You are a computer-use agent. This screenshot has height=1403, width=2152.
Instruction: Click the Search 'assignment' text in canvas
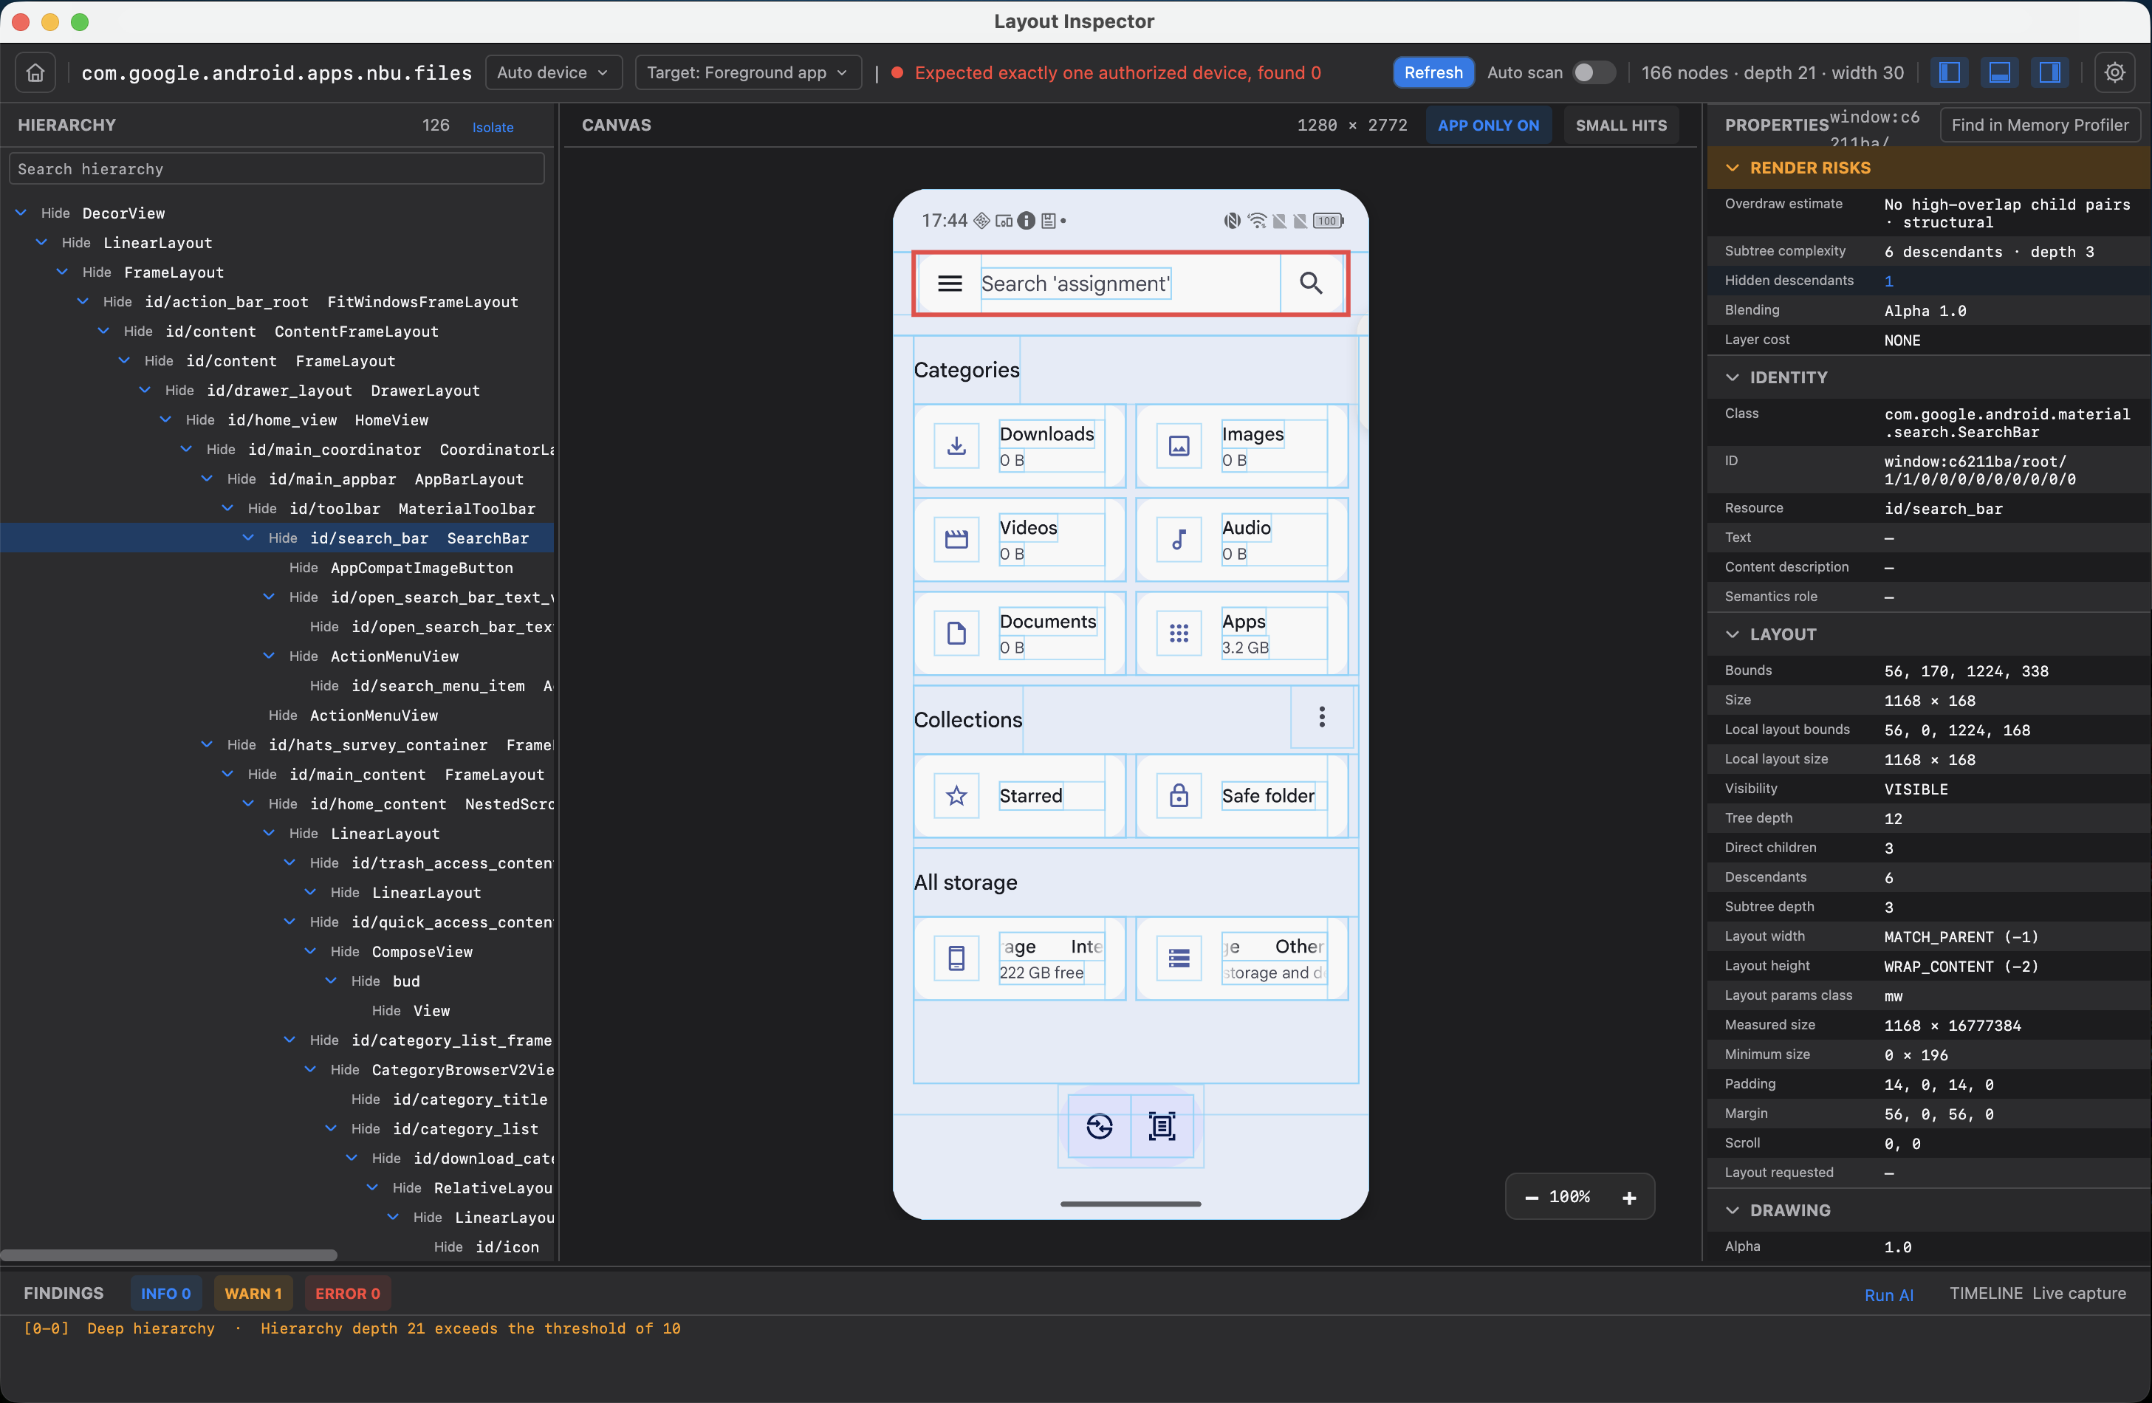click(1075, 284)
